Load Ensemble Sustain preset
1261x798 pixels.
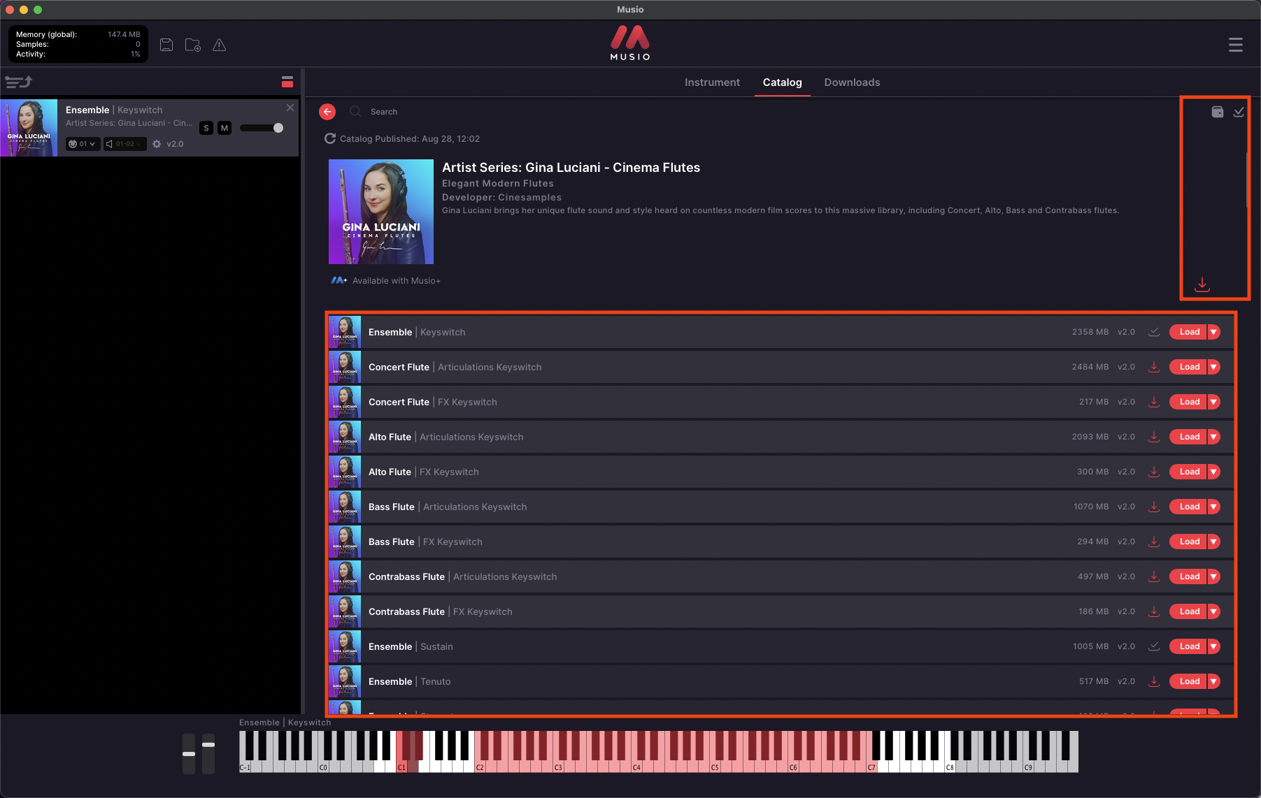tap(1188, 646)
